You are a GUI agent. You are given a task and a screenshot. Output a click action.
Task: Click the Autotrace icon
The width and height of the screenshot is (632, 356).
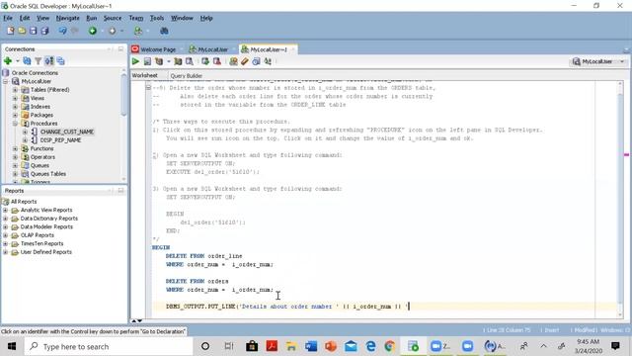178,61
